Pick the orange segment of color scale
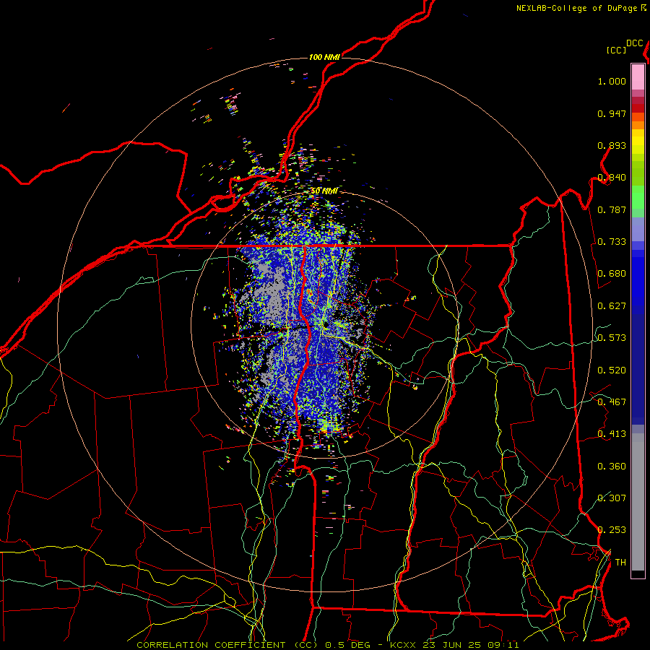 pos(638,125)
